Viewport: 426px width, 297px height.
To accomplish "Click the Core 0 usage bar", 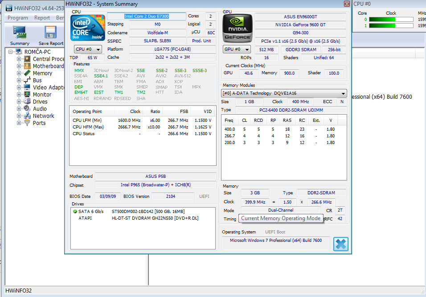I will [391, 19].
